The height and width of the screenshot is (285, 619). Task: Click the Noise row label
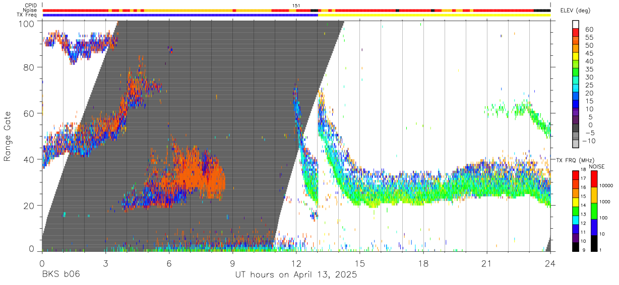pos(30,10)
